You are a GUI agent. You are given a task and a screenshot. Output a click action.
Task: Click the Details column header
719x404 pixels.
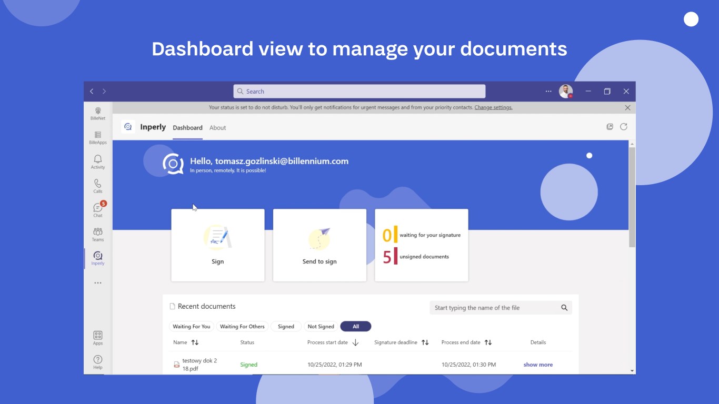[x=538, y=342]
